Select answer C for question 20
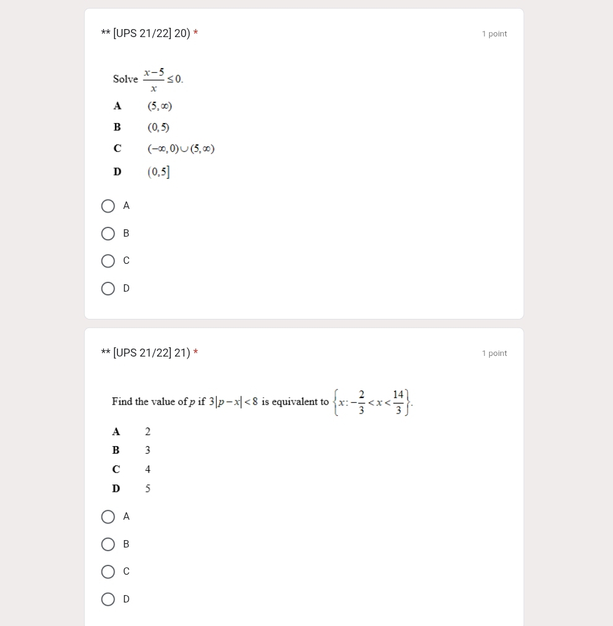The image size is (613, 626). 108,261
